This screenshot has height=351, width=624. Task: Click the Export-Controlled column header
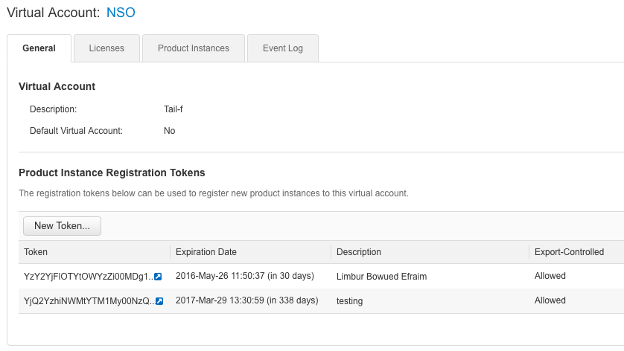(x=569, y=252)
